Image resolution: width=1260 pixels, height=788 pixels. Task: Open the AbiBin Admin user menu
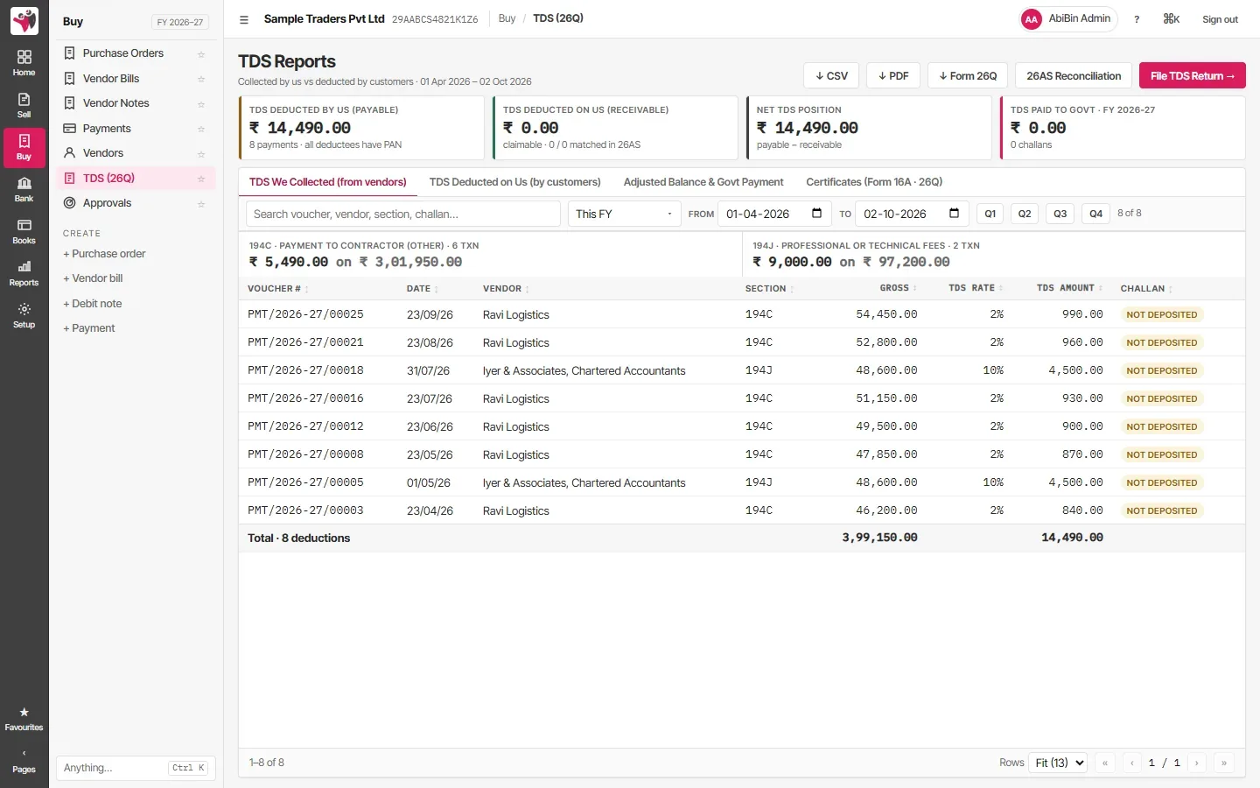(x=1068, y=19)
